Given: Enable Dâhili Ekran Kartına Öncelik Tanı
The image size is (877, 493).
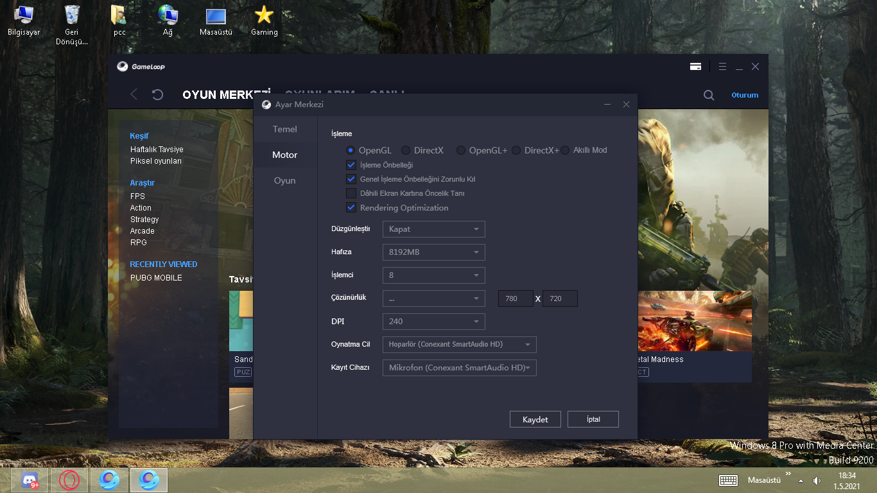Looking at the screenshot, I should (x=351, y=193).
